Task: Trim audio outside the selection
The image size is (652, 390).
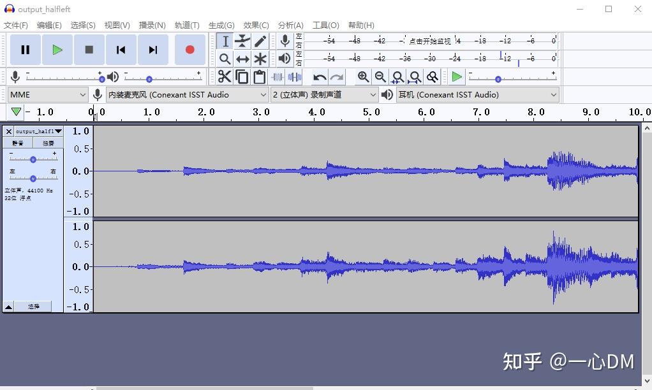Action: [x=278, y=77]
